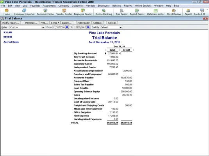Launch Statement Writer
Viewport: 209px width, 156px height.
[x=155, y=12]
